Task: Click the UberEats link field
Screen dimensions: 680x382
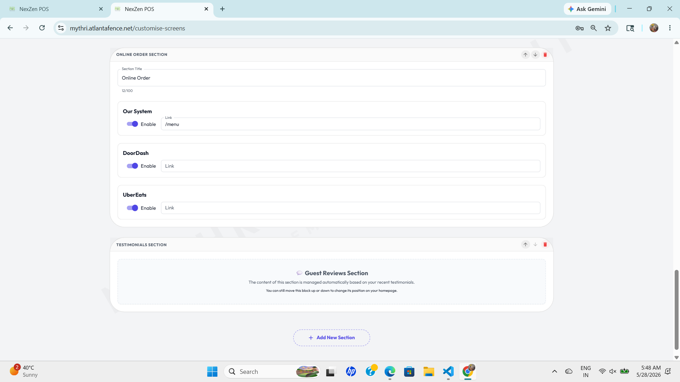Action: tap(351, 208)
